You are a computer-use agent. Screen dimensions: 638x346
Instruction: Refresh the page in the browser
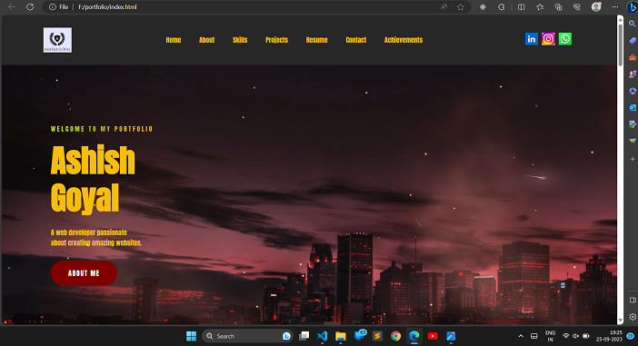click(30, 7)
